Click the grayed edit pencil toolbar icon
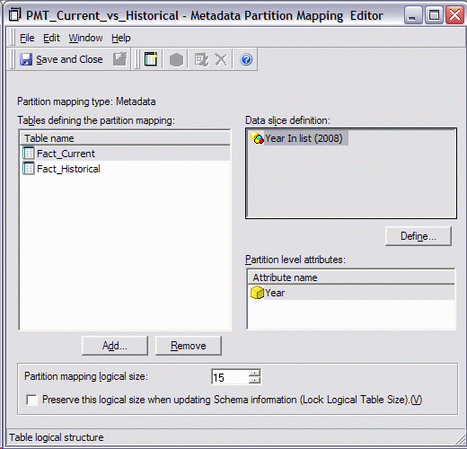 point(120,59)
